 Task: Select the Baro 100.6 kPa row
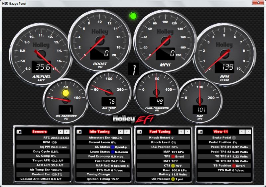click(x=164, y=170)
